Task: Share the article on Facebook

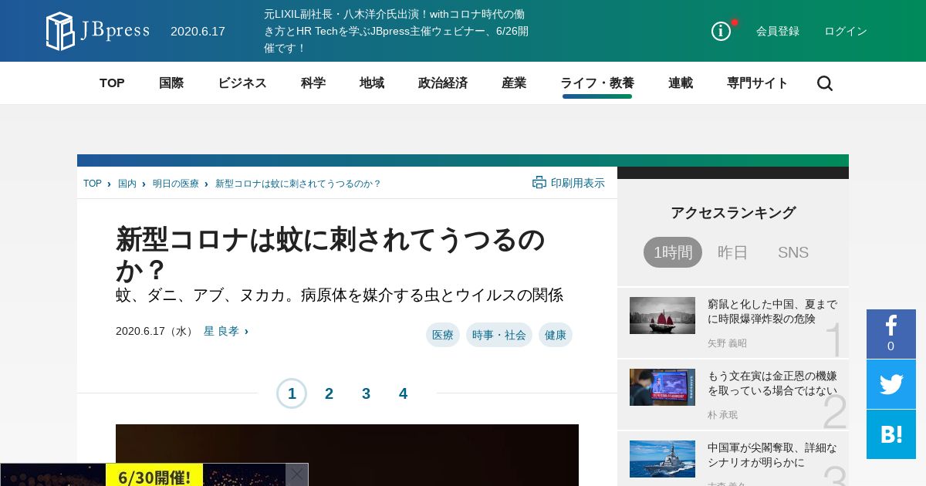Action: [x=891, y=334]
